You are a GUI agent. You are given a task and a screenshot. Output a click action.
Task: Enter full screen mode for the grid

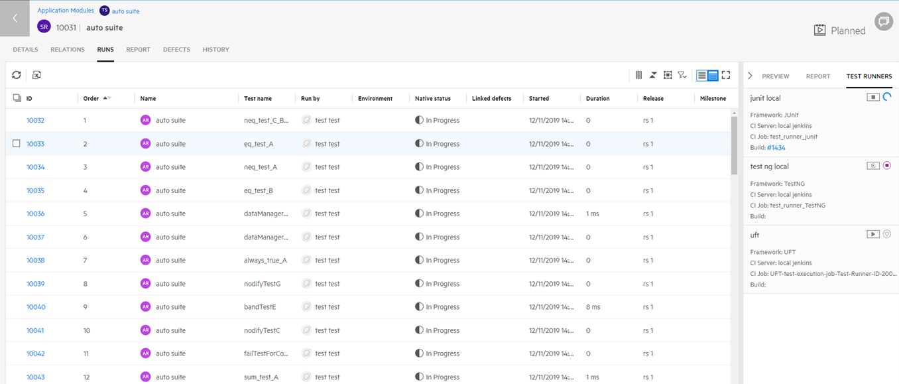[x=726, y=75]
